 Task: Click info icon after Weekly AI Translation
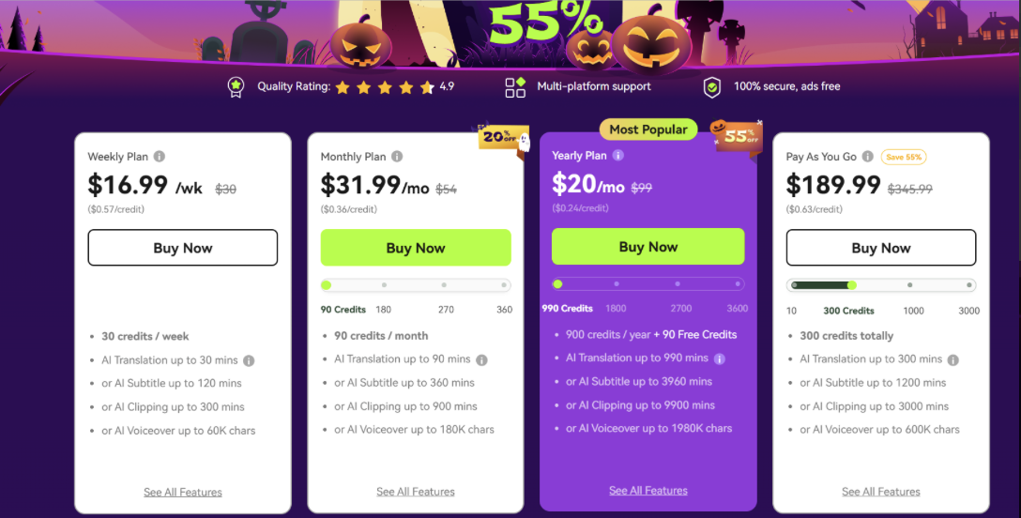tap(249, 360)
